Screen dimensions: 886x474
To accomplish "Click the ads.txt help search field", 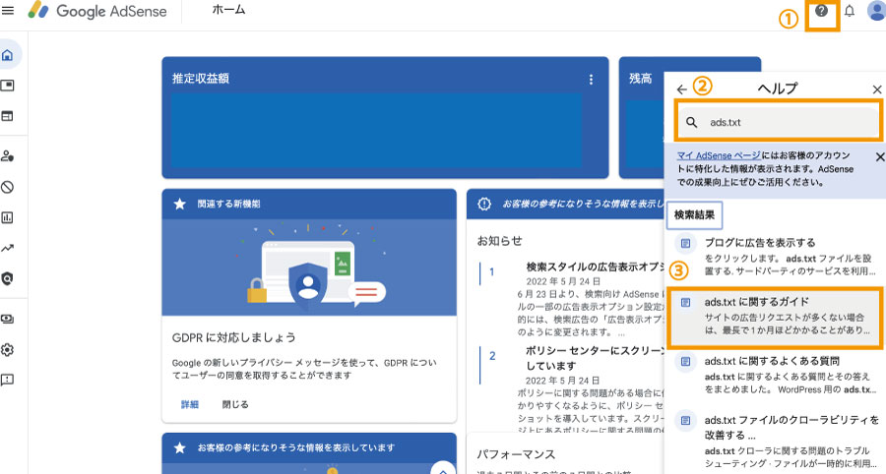I will tap(778, 122).
